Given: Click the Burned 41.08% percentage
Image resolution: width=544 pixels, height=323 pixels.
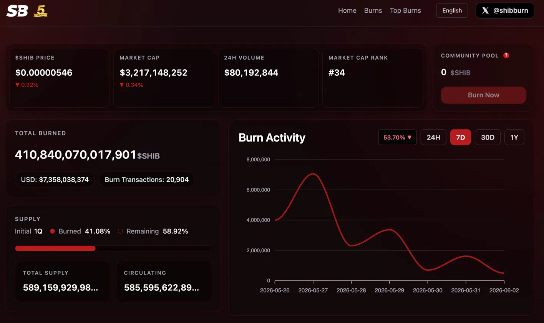Looking at the screenshot, I should pyautogui.click(x=98, y=231).
